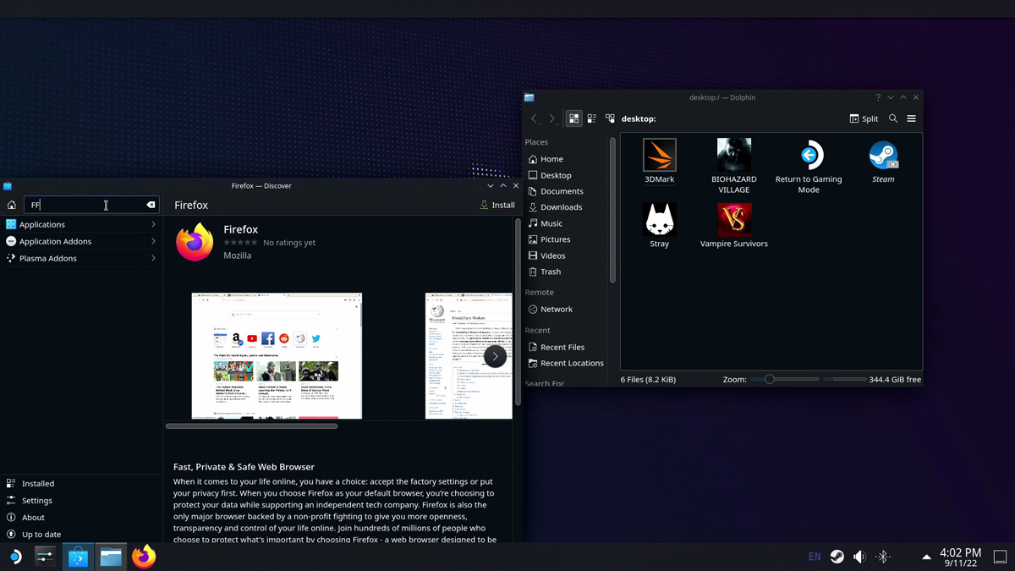1015x571 pixels.
Task: Clear the Discover search field text
Action: tap(151, 205)
